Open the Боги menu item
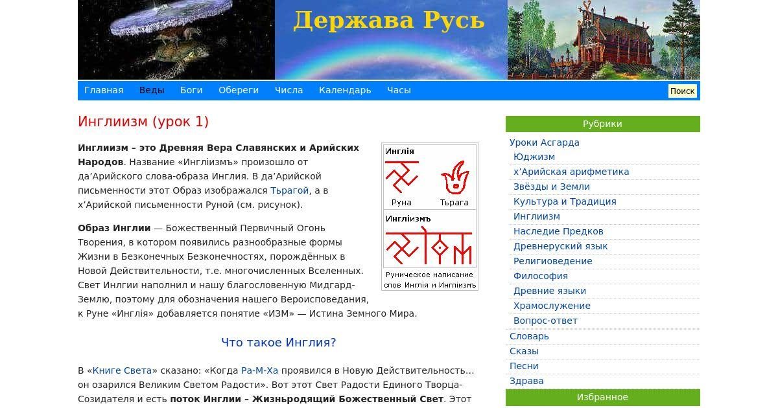The image size is (778, 408). point(191,91)
